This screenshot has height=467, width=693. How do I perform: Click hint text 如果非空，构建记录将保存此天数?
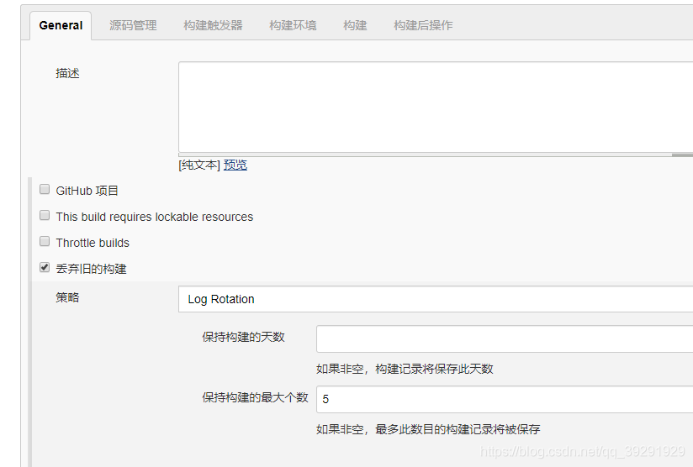[x=405, y=369]
